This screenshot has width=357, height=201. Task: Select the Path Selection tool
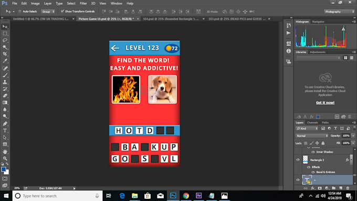point(5,137)
